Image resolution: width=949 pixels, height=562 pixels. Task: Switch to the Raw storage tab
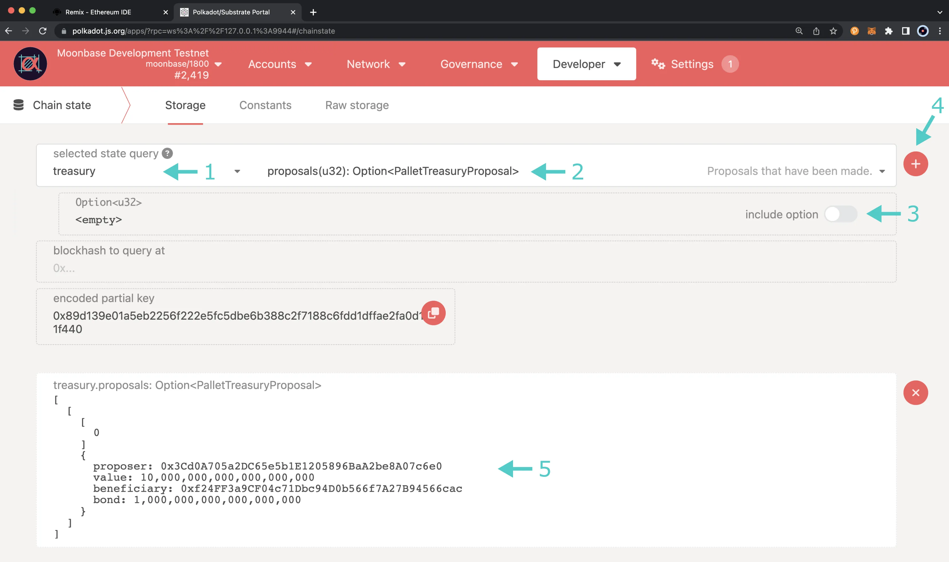click(x=357, y=105)
